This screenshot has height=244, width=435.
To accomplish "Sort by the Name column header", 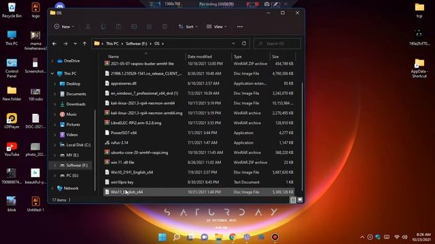I will 114,56.
